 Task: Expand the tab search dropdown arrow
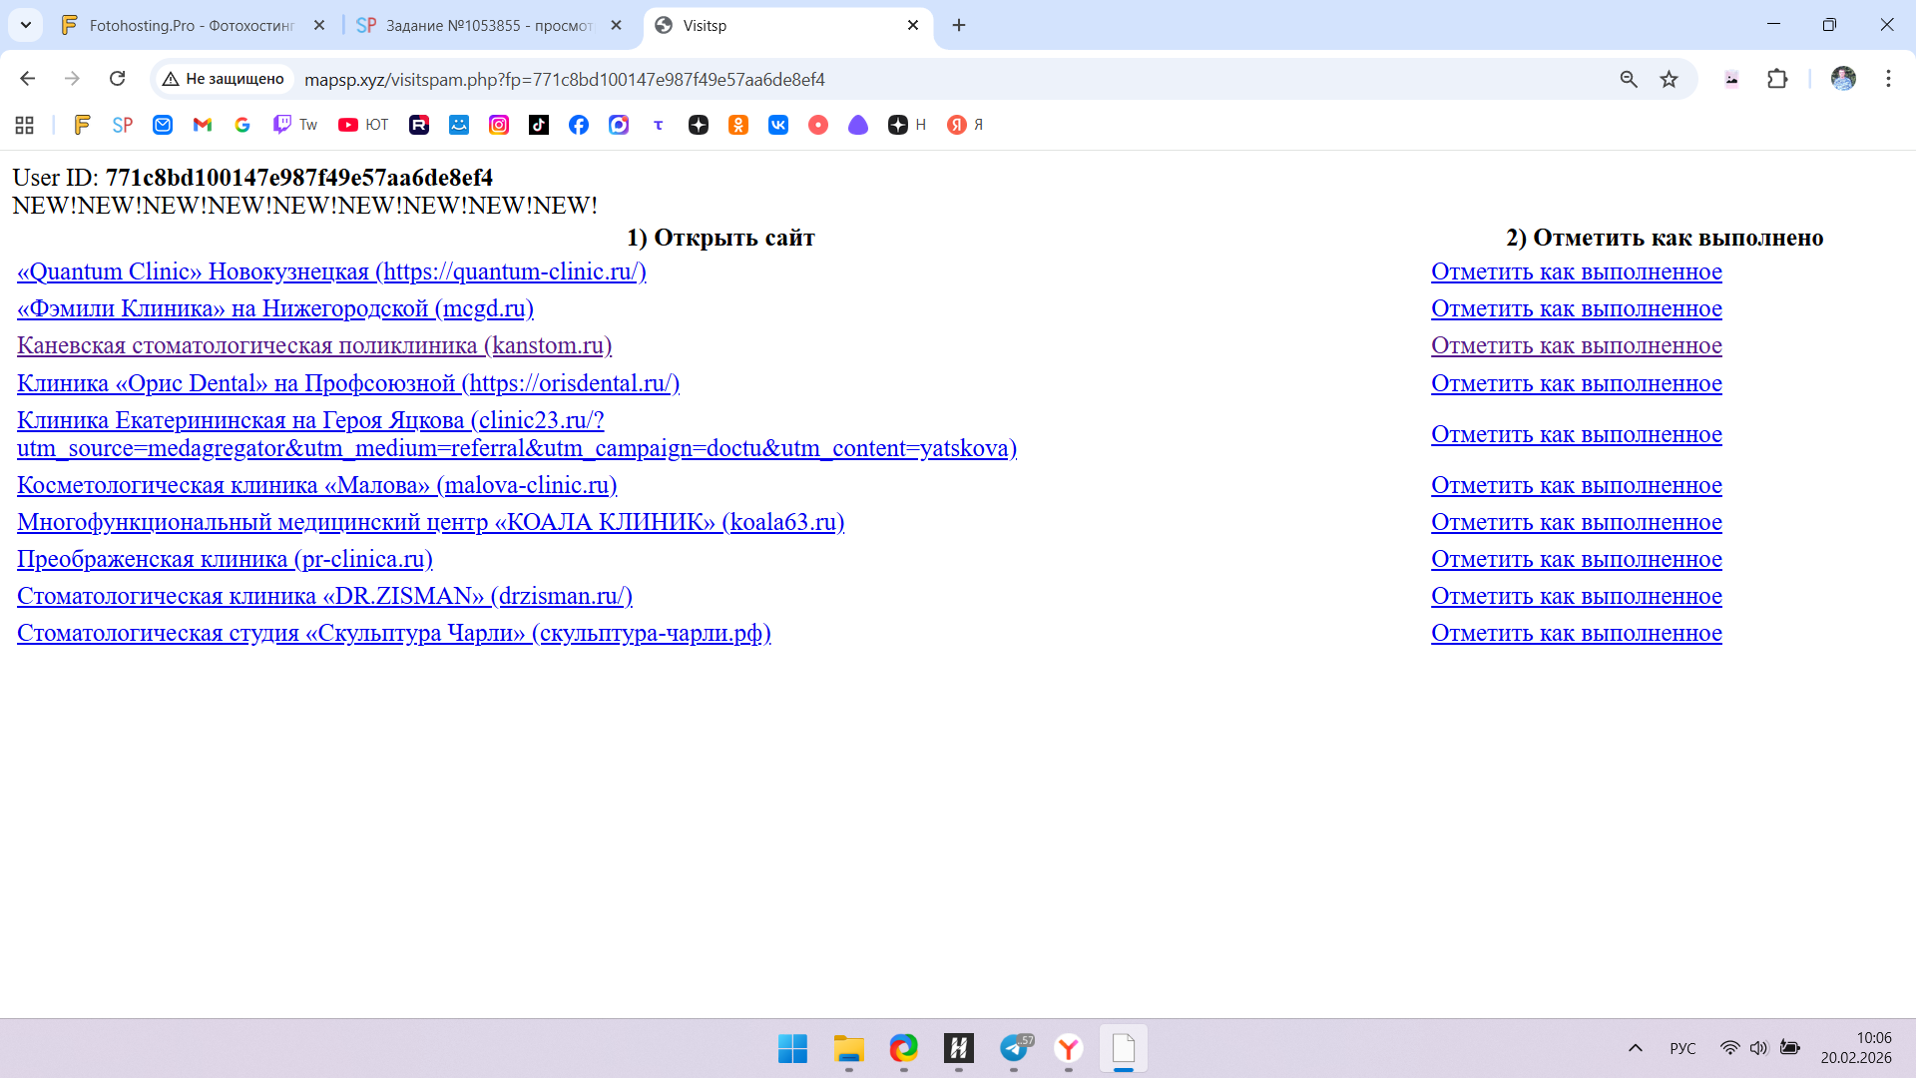(26, 25)
